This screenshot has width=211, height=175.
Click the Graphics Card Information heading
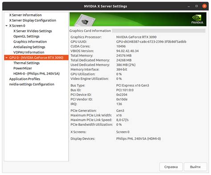point(90,31)
